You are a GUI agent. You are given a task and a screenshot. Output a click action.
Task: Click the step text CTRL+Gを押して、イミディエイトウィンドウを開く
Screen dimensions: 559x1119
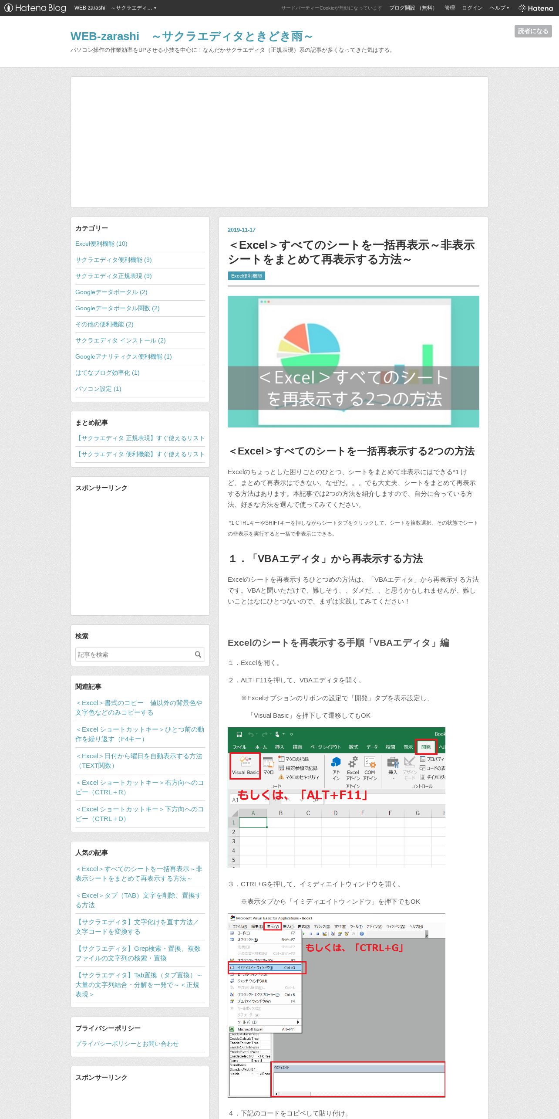pyautogui.click(x=316, y=884)
